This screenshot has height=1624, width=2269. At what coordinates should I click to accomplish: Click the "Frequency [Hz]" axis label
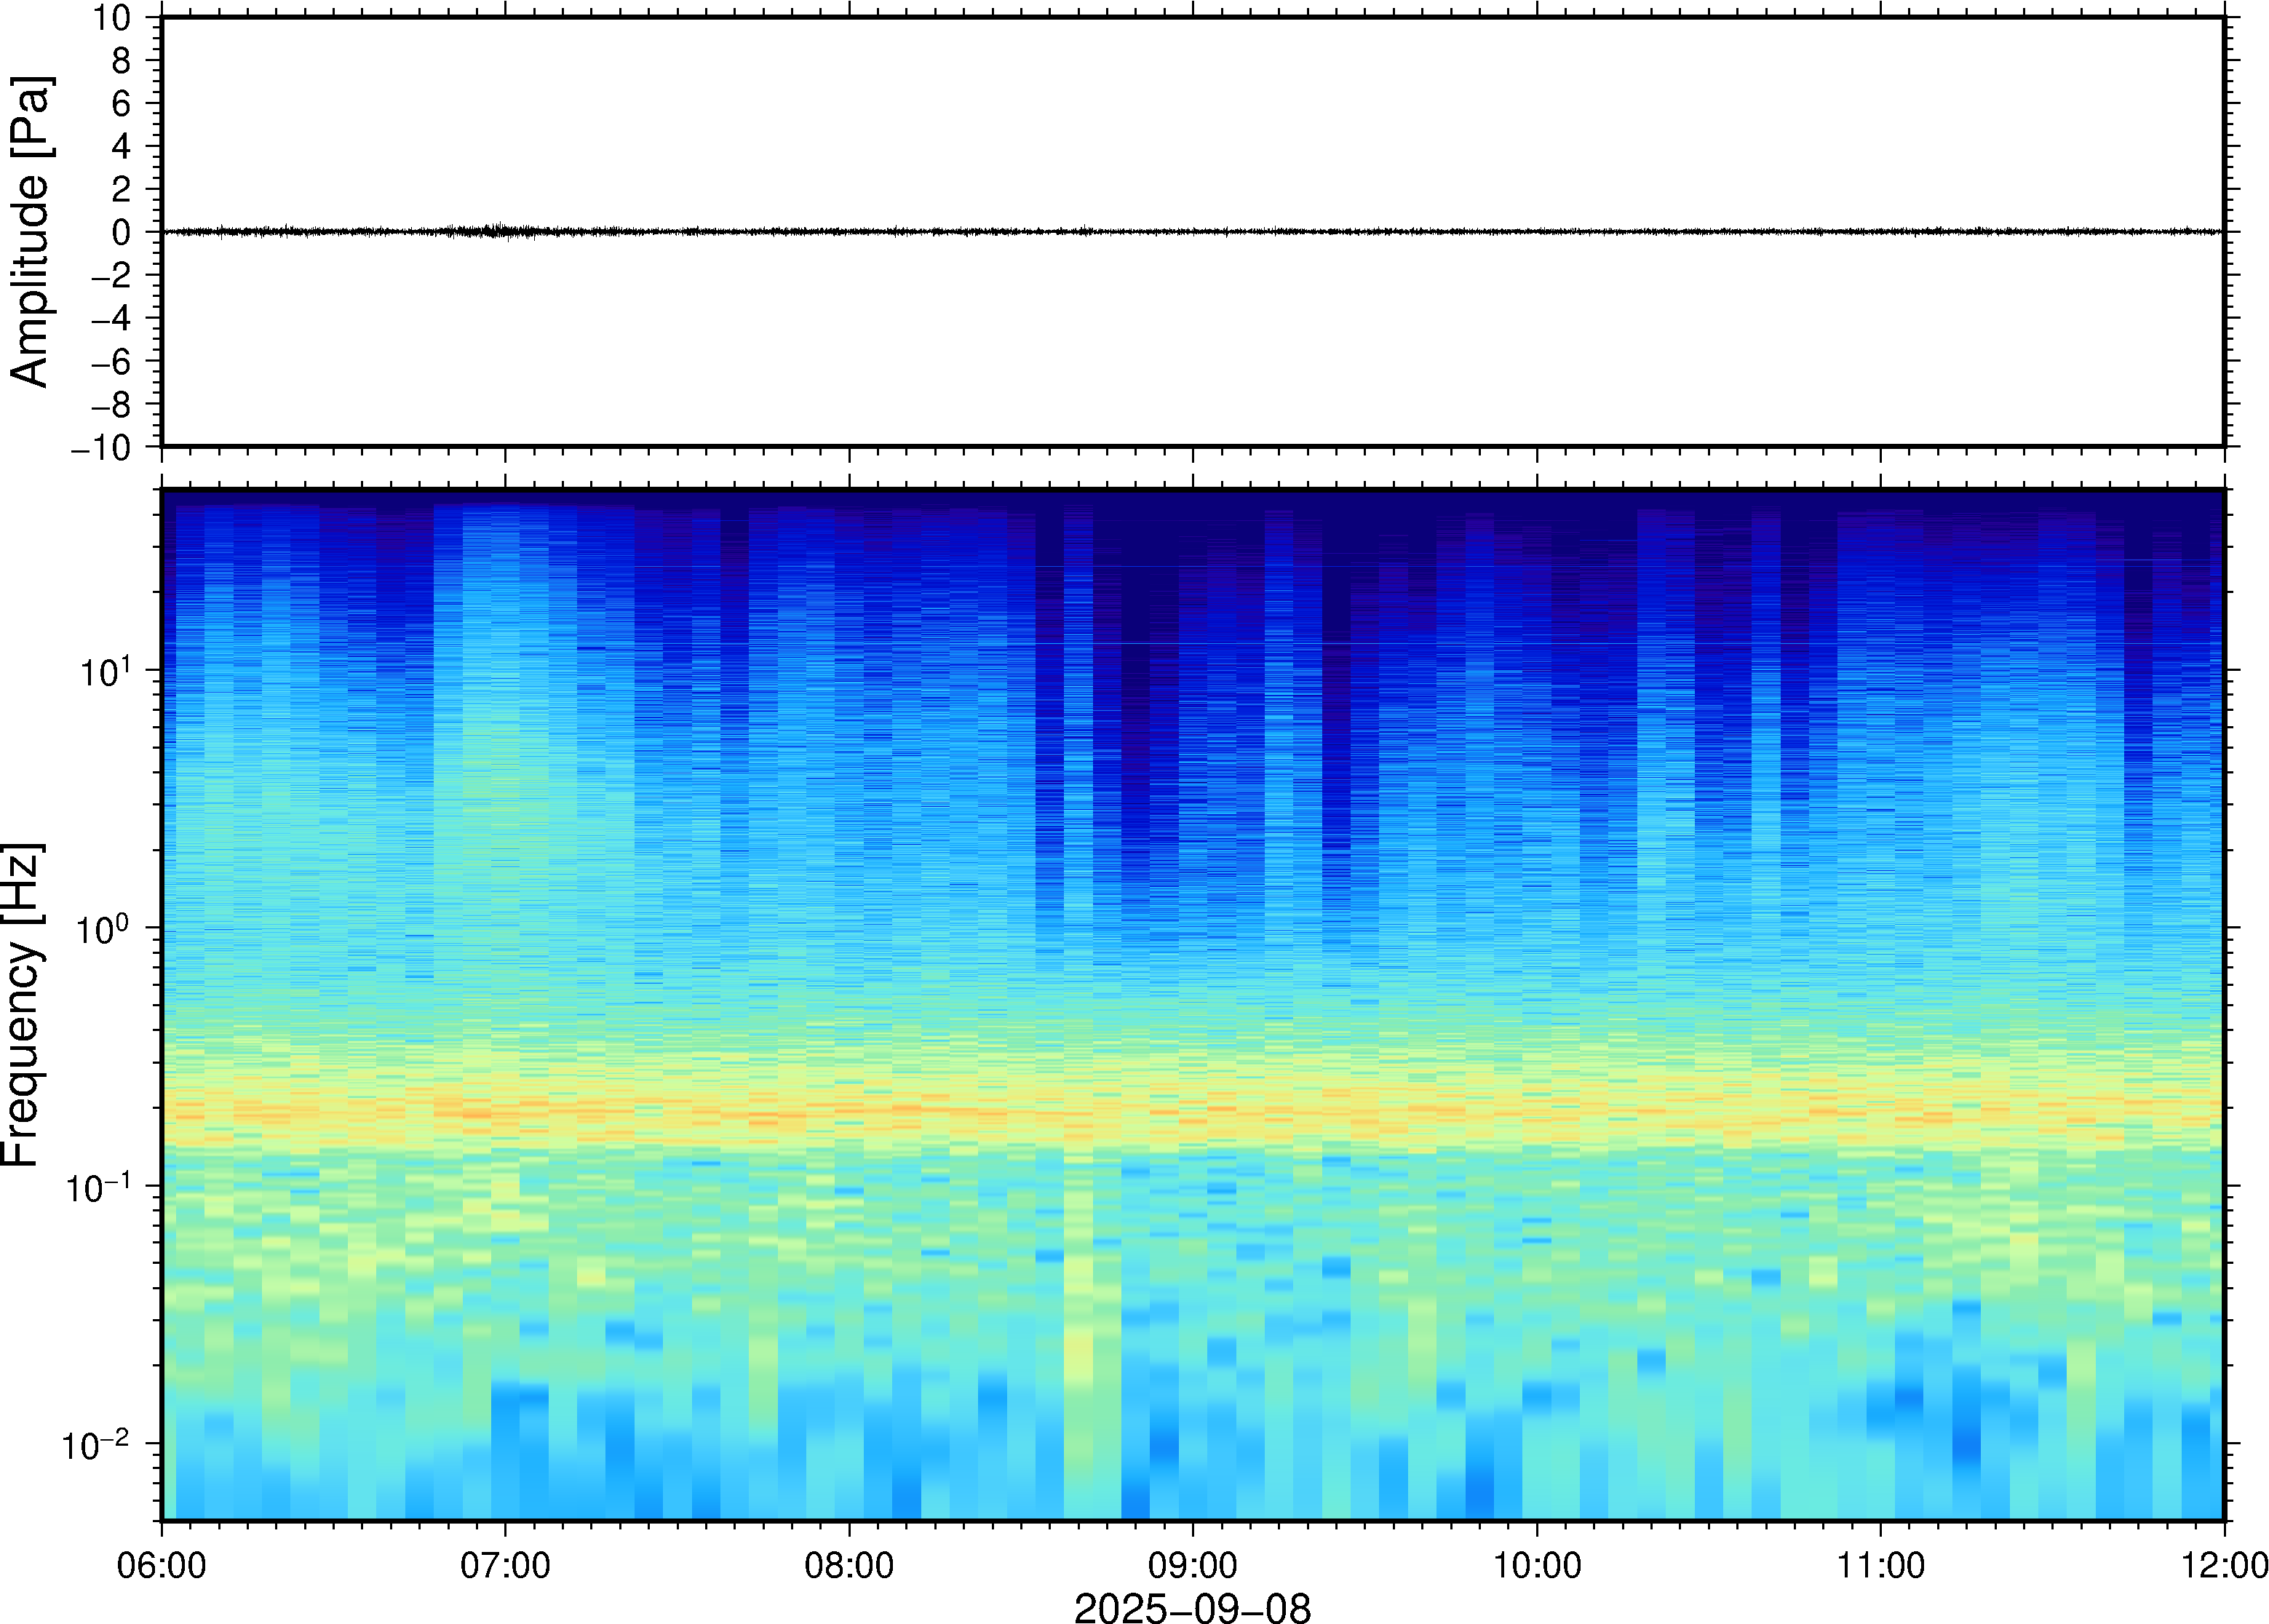22,1005
